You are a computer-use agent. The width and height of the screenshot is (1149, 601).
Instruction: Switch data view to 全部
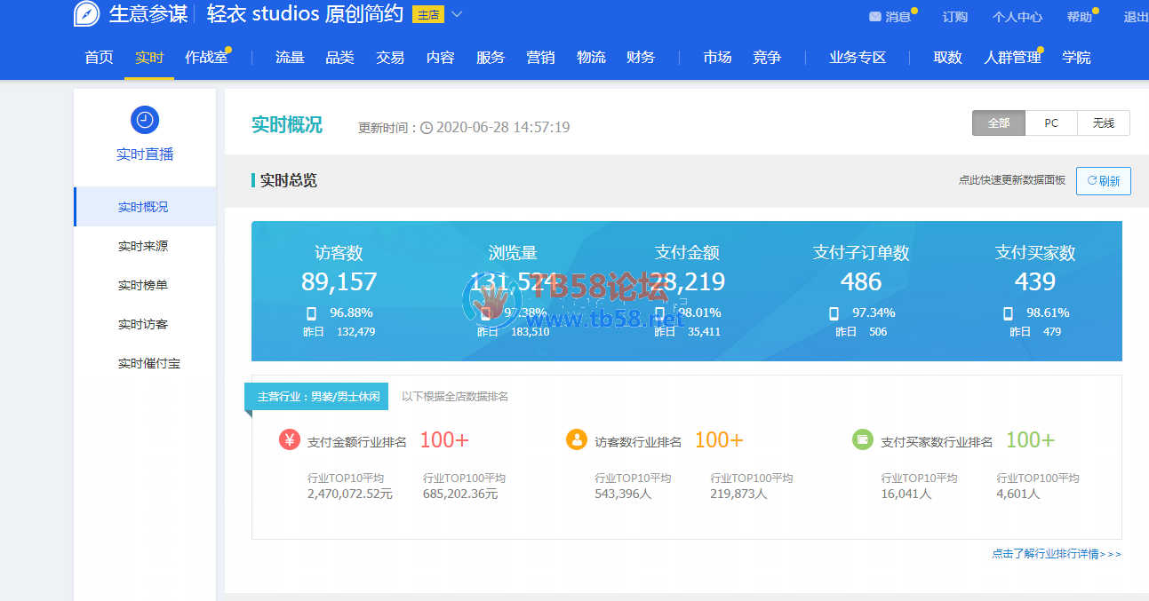pyautogui.click(x=999, y=123)
